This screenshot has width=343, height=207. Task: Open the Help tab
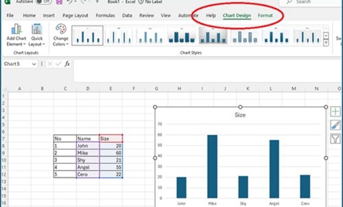[x=211, y=15]
